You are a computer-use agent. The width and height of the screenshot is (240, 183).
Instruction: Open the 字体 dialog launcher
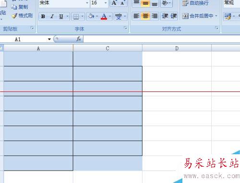pos(125,28)
